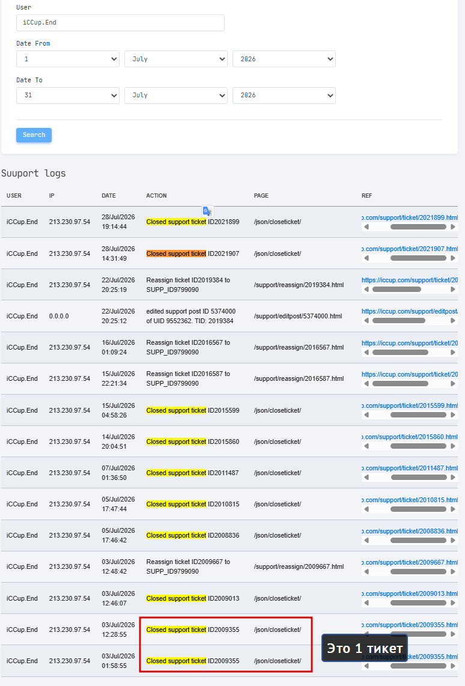The width and height of the screenshot is (465, 686).
Task: Open link to ticket 2011487.html
Action: [x=410, y=468]
